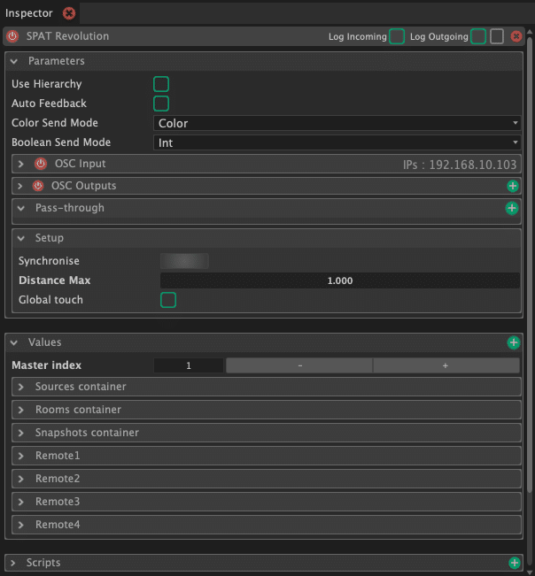Open the Color Send Mode dropdown

coord(337,123)
